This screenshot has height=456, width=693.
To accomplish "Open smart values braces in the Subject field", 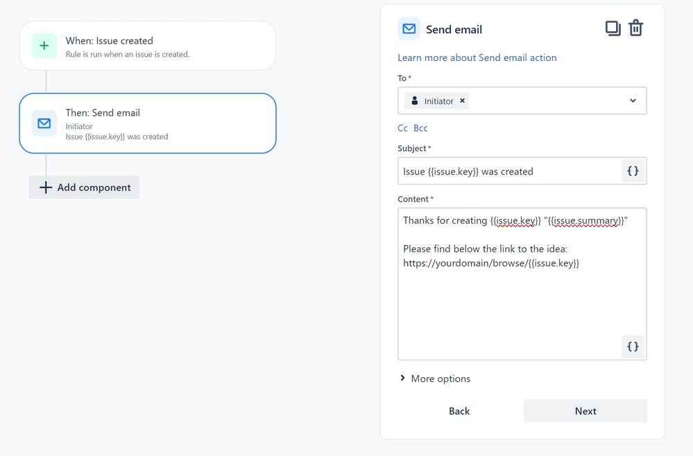I will click(x=633, y=171).
